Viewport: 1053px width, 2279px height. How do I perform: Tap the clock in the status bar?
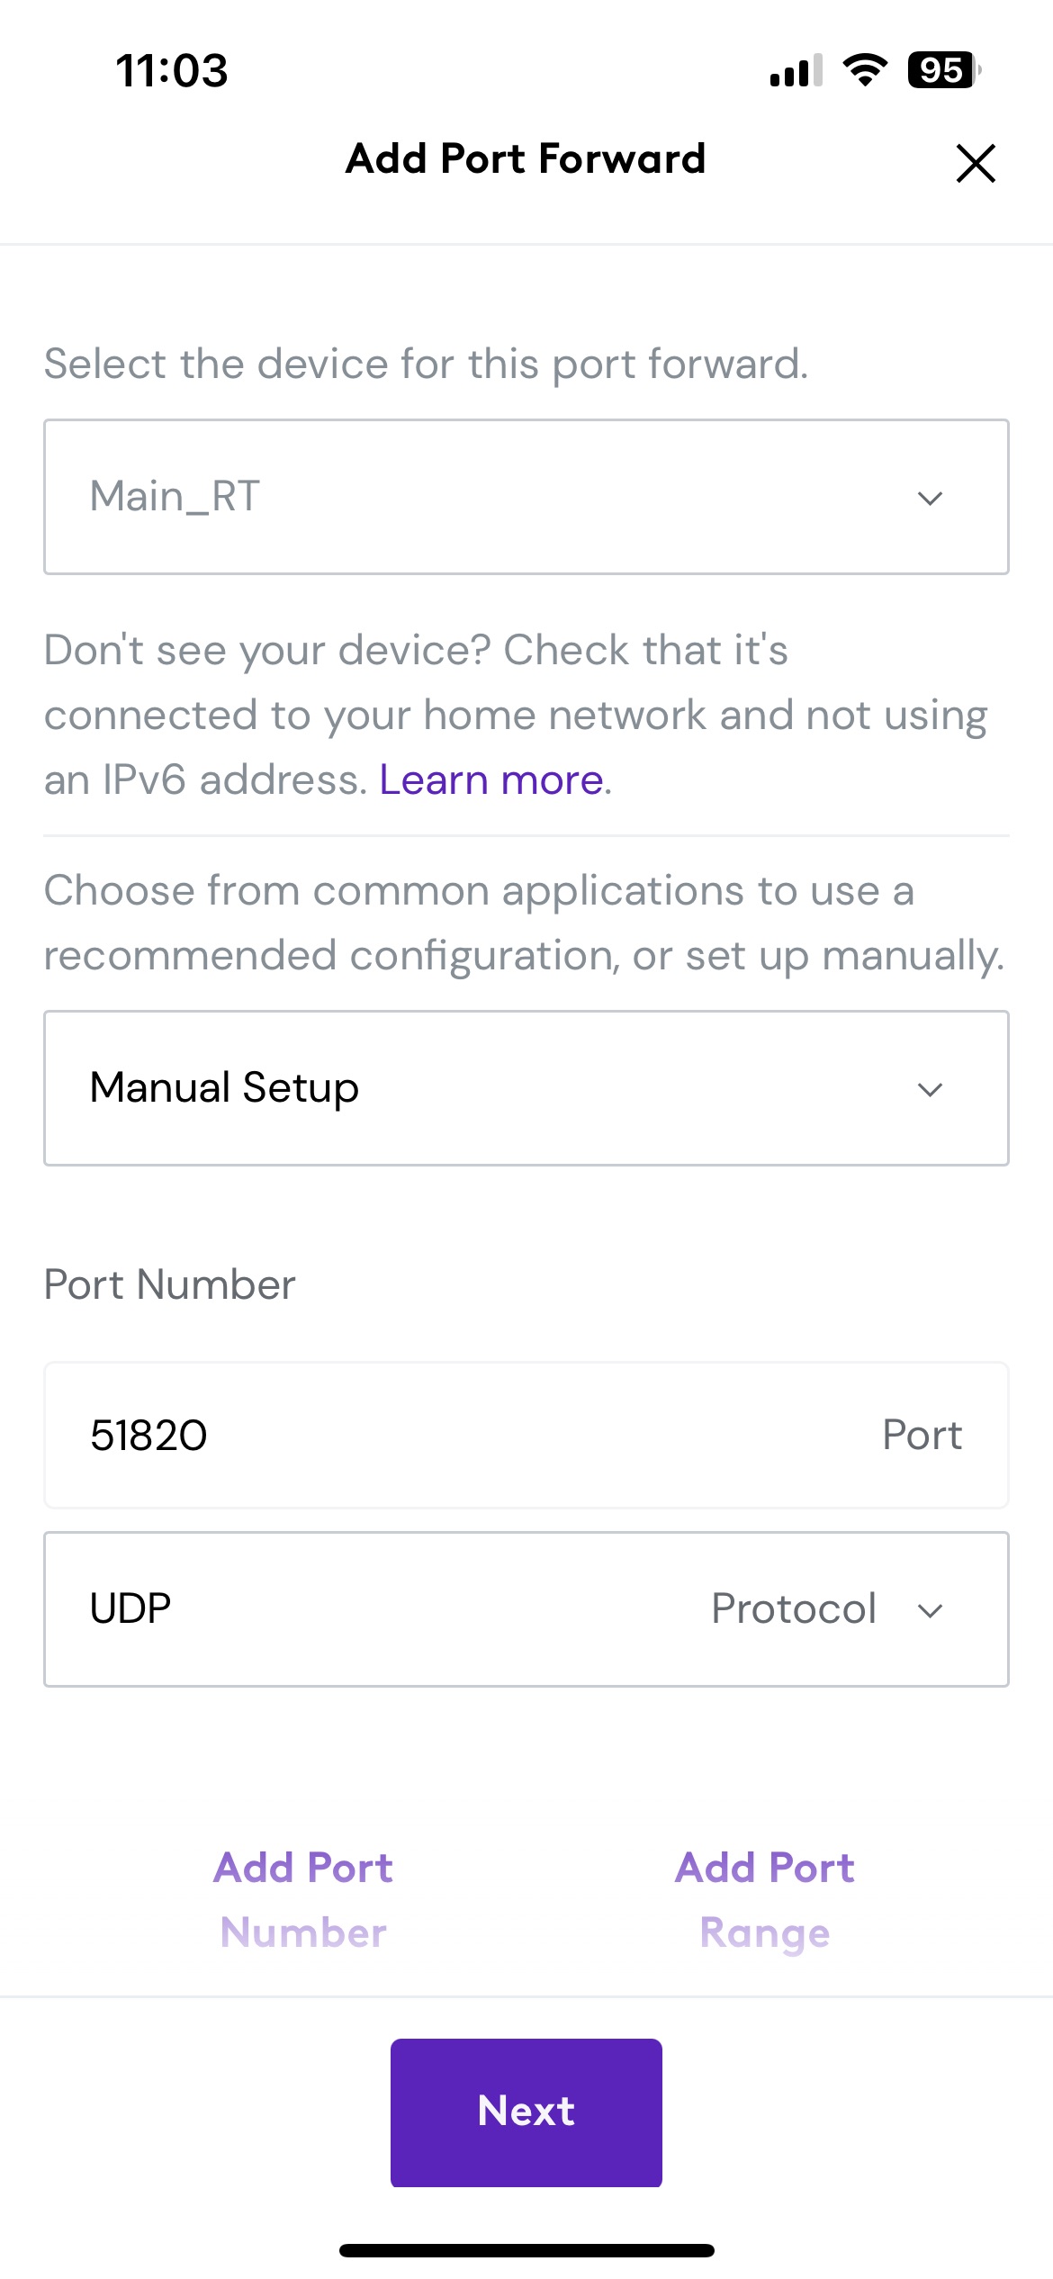pos(172,71)
